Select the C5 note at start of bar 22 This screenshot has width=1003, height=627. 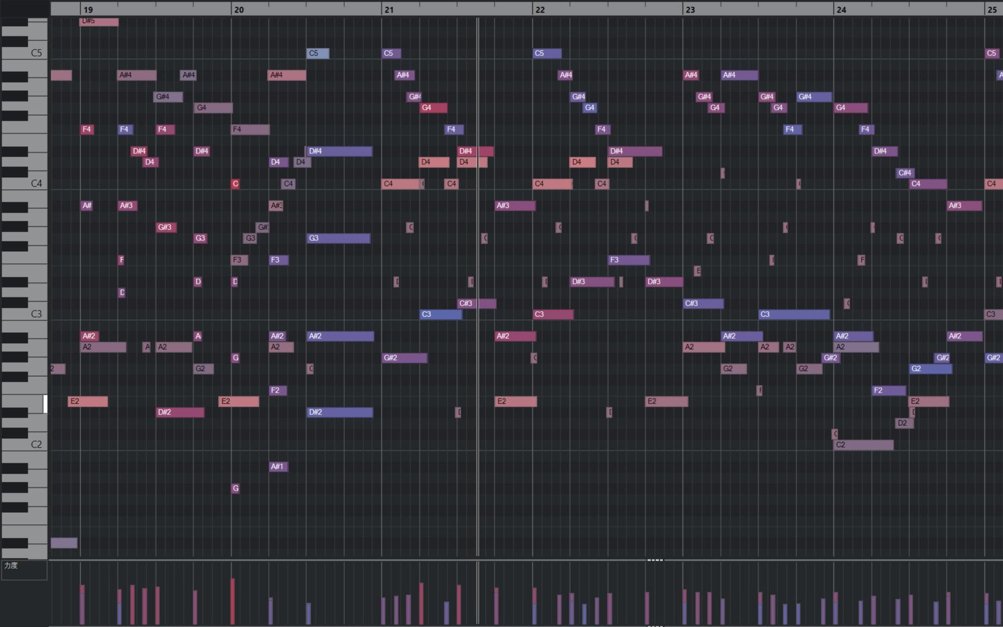[x=547, y=53]
